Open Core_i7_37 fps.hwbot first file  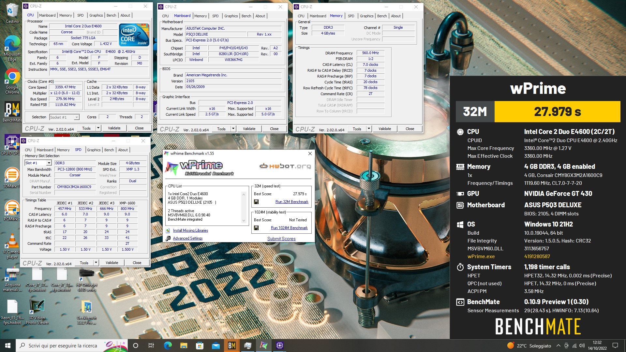point(37,279)
